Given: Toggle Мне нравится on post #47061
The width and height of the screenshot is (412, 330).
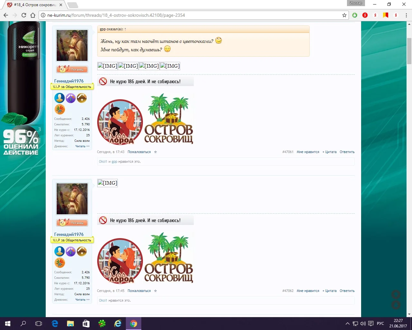Looking at the screenshot, I should click(308, 152).
